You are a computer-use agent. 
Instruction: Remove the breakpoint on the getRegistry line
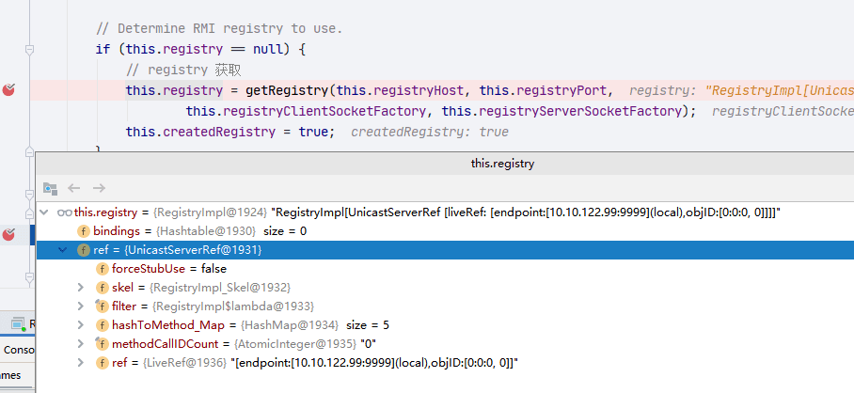point(8,90)
